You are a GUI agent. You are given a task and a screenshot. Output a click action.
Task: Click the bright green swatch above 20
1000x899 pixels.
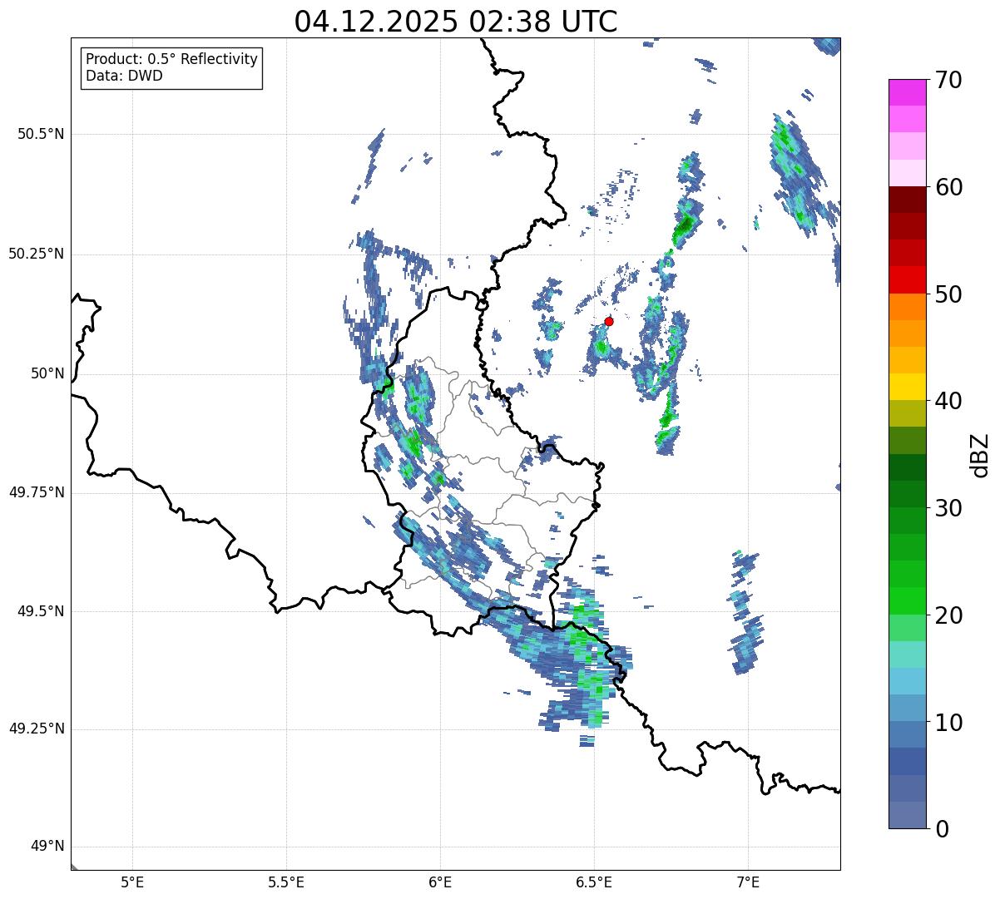click(907, 600)
